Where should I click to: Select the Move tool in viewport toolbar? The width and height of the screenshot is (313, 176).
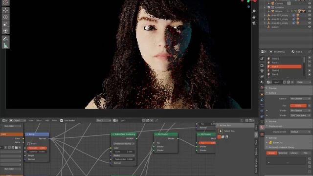(x=5, y=10)
